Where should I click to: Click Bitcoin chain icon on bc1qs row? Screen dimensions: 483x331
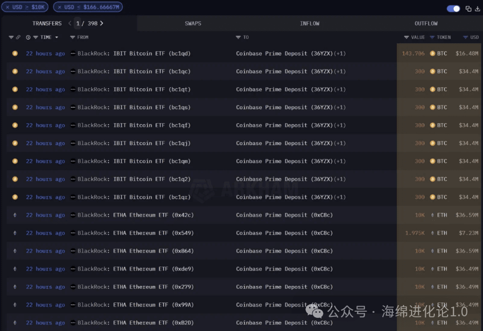(x=15, y=107)
